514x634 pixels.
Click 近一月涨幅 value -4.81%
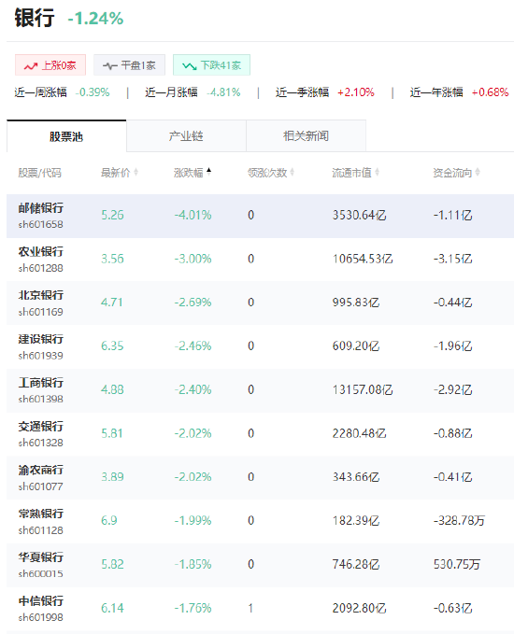223,92
